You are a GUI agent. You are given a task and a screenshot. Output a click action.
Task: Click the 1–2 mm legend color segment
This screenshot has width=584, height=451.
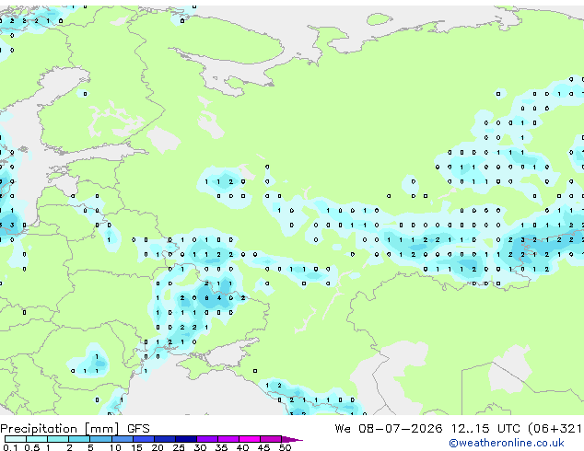(x=58, y=439)
